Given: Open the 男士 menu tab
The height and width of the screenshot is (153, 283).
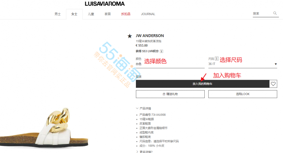Looking at the screenshot, I should [58, 14].
